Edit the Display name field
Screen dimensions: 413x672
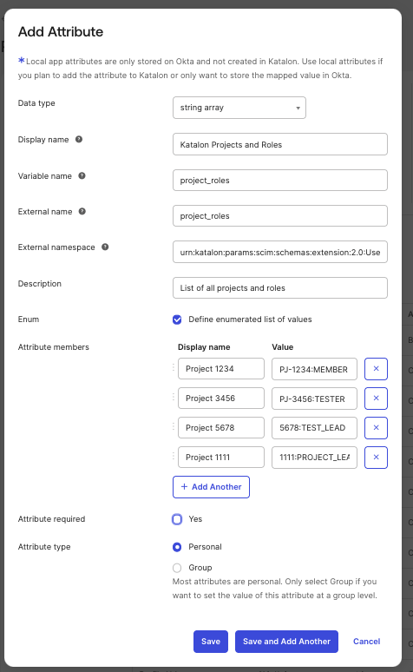tap(280, 144)
